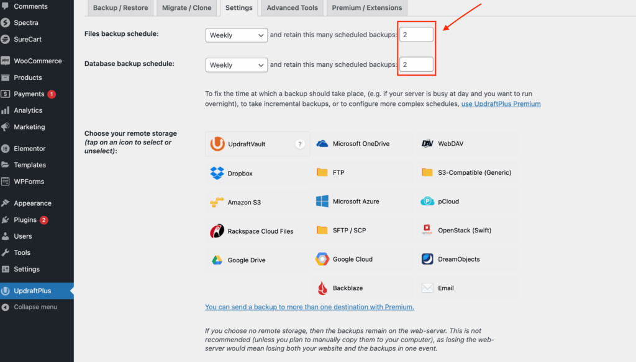This screenshot has height=362, width=636.
Task: Click the Plugins update count badge
Action: click(x=44, y=220)
